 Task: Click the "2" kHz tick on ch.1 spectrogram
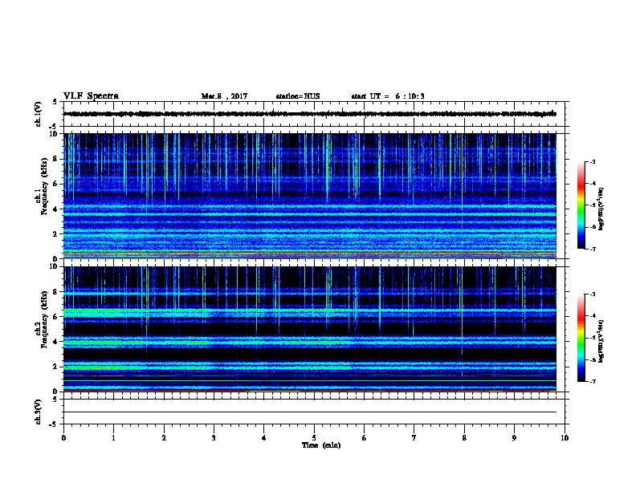click(x=56, y=234)
